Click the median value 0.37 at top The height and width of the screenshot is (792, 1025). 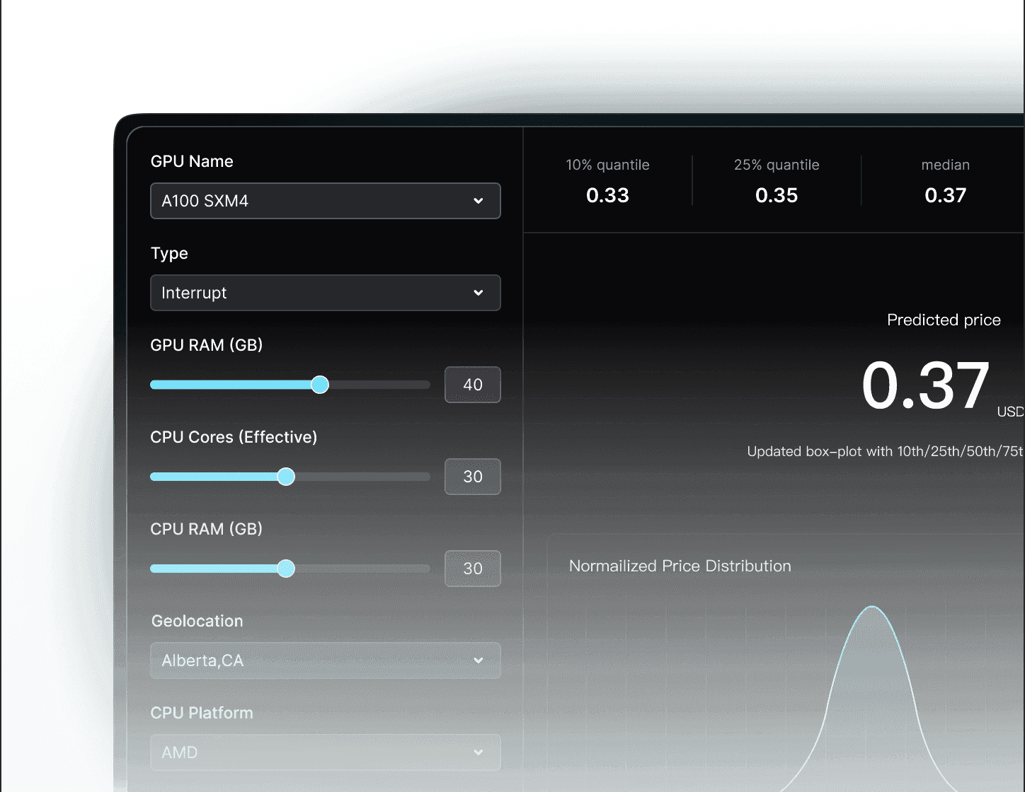[946, 195]
